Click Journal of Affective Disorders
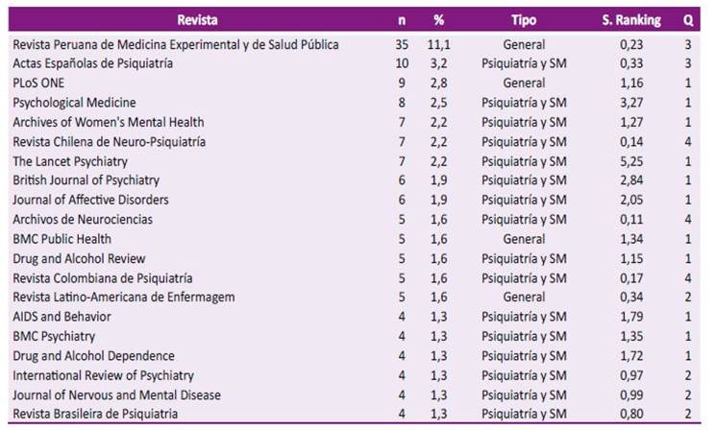The image size is (716, 430). pyautogui.click(x=90, y=200)
